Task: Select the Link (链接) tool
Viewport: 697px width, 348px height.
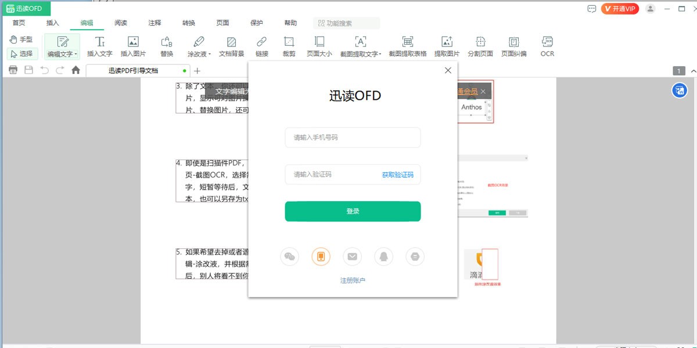Action: 262,46
